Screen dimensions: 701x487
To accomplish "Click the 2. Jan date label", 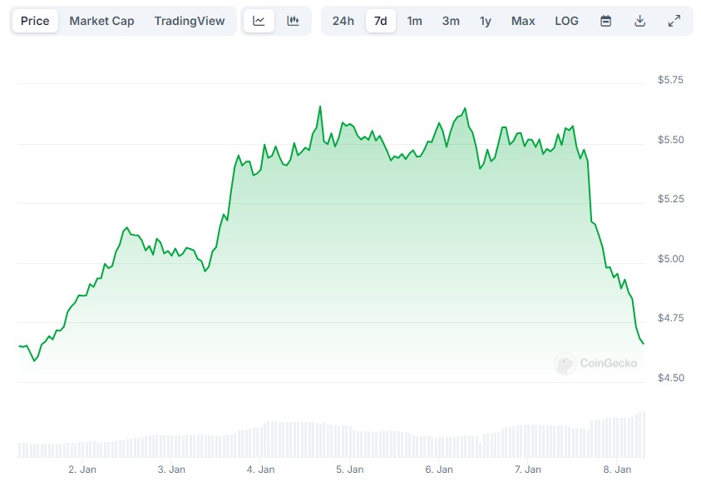I will [82, 469].
